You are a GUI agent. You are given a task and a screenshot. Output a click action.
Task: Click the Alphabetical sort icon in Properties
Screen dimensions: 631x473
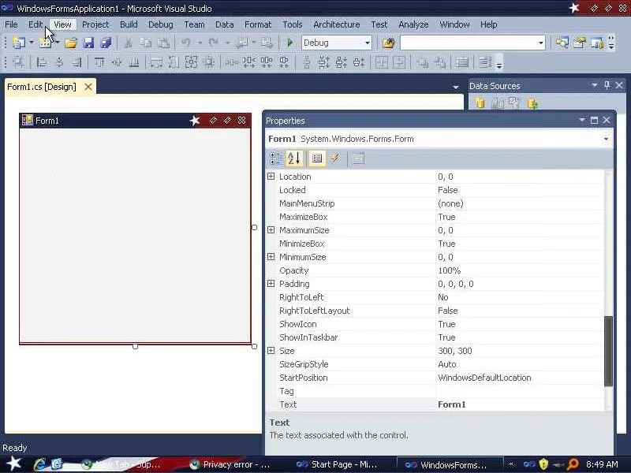[294, 158]
